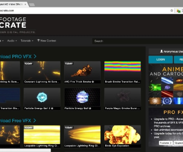Click the LOGIN button
The height and width of the screenshot is (152, 183).
[x=161, y=60]
